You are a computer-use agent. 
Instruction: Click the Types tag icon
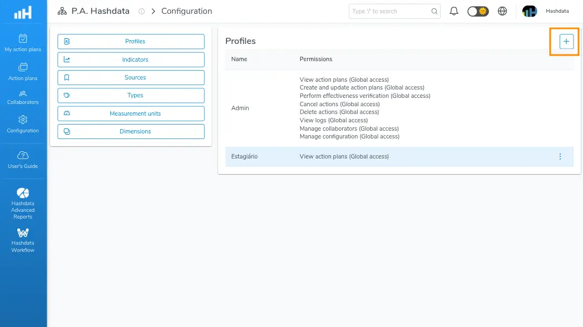pyautogui.click(x=67, y=96)
